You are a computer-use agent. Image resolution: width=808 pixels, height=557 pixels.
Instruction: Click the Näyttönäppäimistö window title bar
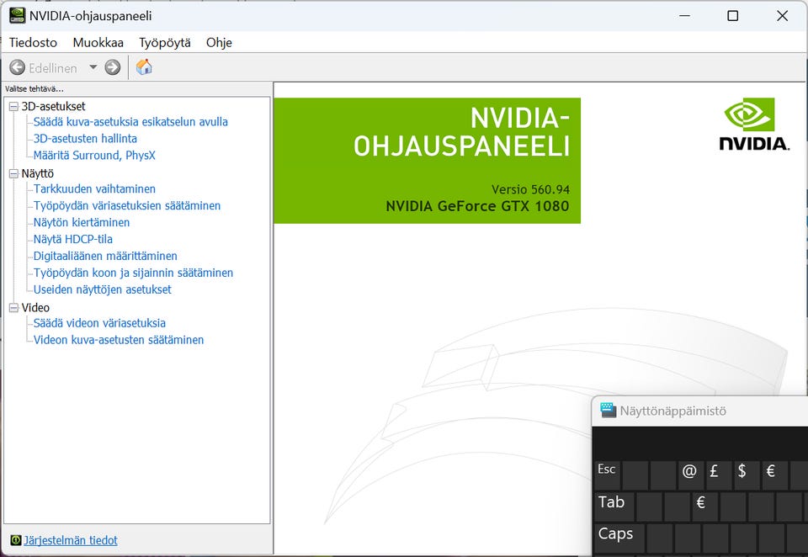(x=699, y=411)
